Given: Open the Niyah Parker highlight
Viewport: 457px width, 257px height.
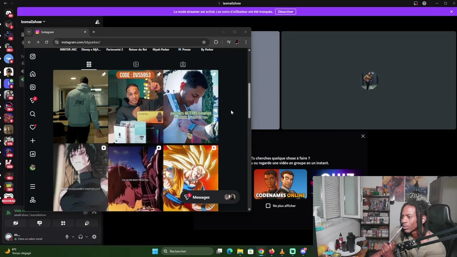Looking at the screenshot, I should 161,50.
